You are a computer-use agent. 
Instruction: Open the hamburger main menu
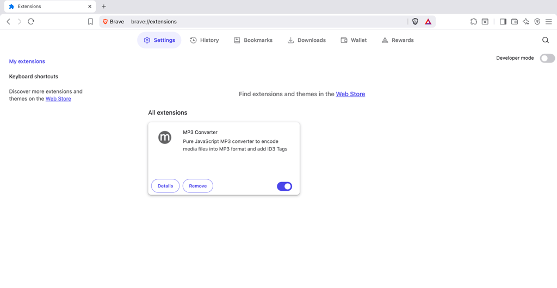548,22
